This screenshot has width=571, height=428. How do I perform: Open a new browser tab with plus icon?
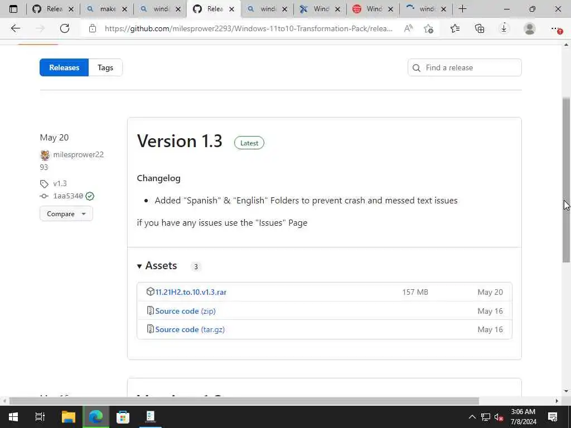click(x=462, y=9)
